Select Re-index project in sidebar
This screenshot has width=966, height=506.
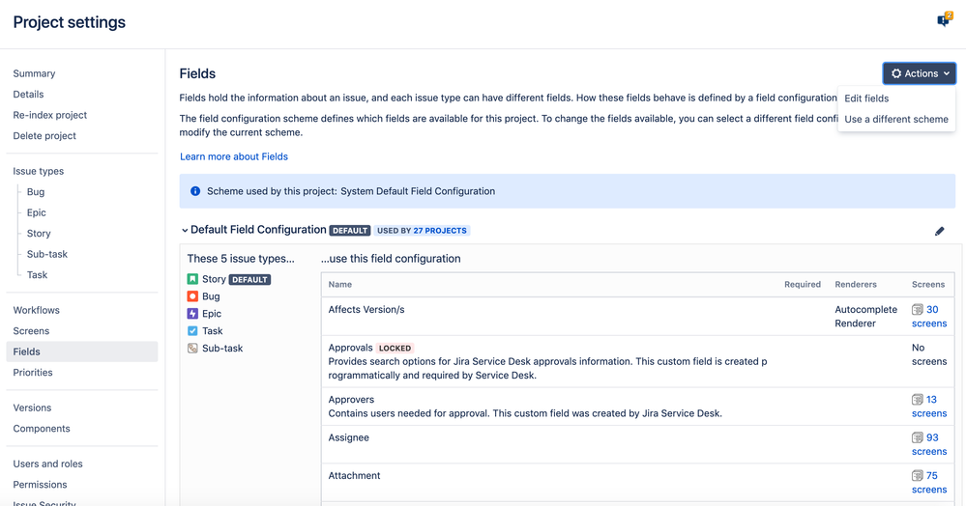point(50,115)
